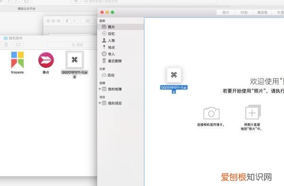
Task: Switch to the 精选集 tab in Photos toolbar
Action: pos(262,12)
